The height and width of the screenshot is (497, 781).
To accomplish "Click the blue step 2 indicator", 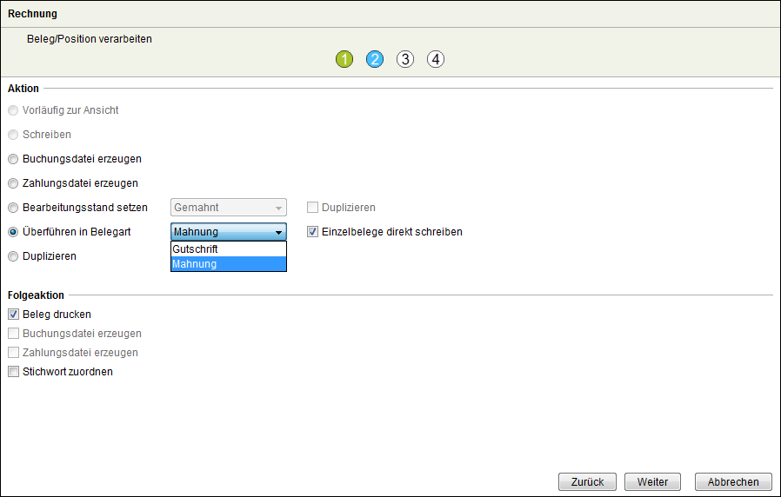I will 375,60.
